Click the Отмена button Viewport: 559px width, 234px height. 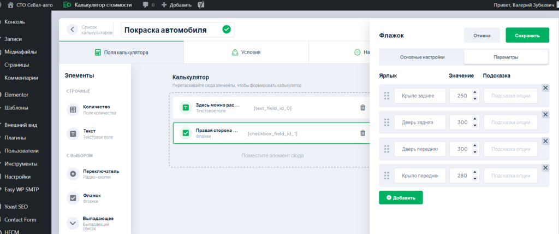point(481,36)
